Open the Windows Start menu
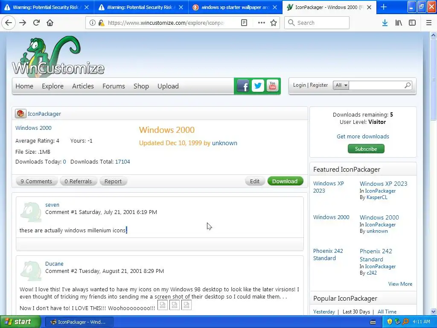The height and width of the screenshot is (328, 437). point(20,322)
